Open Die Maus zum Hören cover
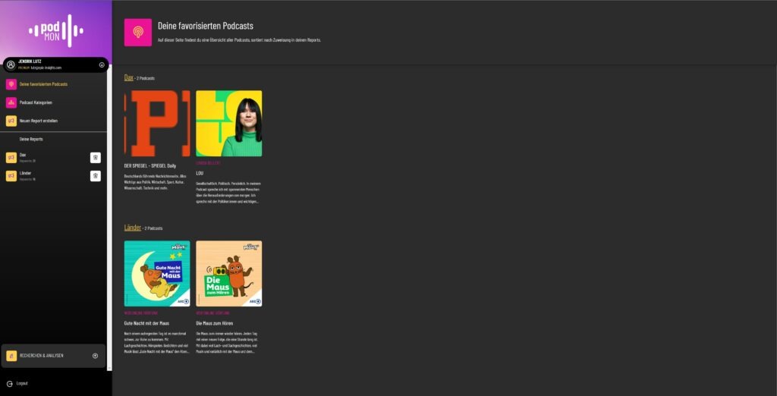This screenshot has height=396, width=777. [x=229, y=274]
